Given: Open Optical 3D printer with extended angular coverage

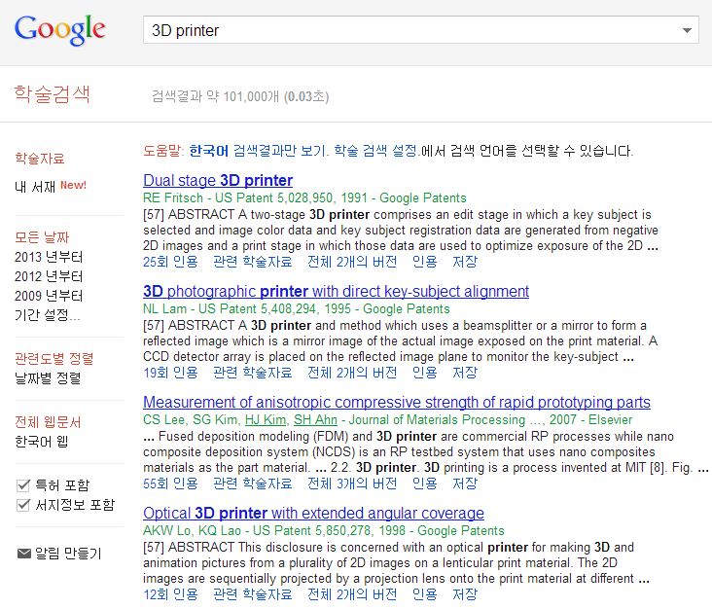Looking at the screenshot, I should pos(313,513).
